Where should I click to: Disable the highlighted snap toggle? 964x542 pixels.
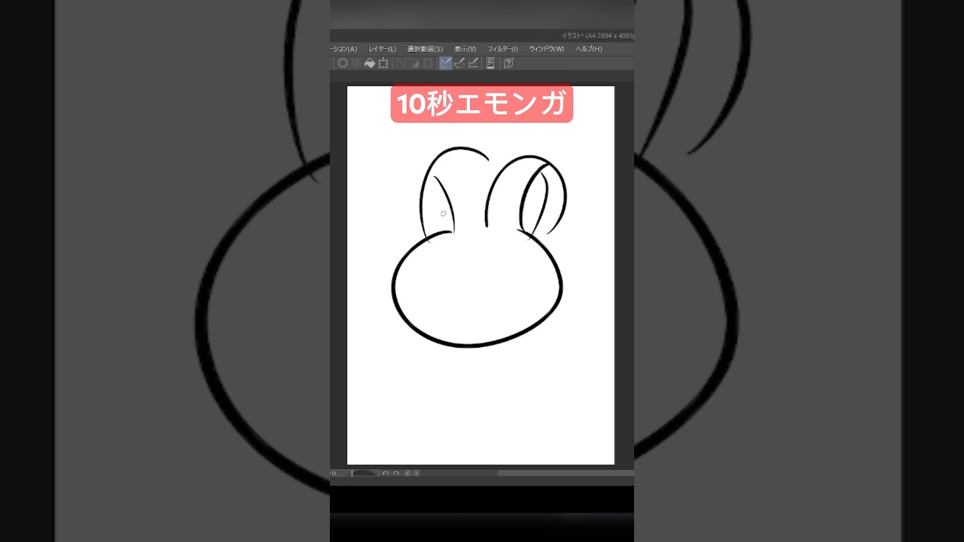pyautogui.click(x=445, y=63)
